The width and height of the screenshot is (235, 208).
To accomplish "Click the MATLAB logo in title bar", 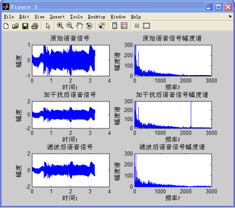I will 6,7.
